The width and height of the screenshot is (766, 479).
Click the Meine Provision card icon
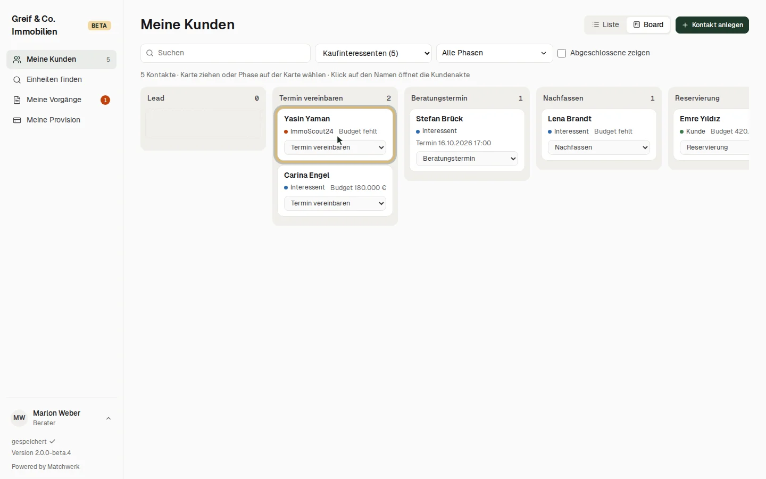click(x=17, y=120)
